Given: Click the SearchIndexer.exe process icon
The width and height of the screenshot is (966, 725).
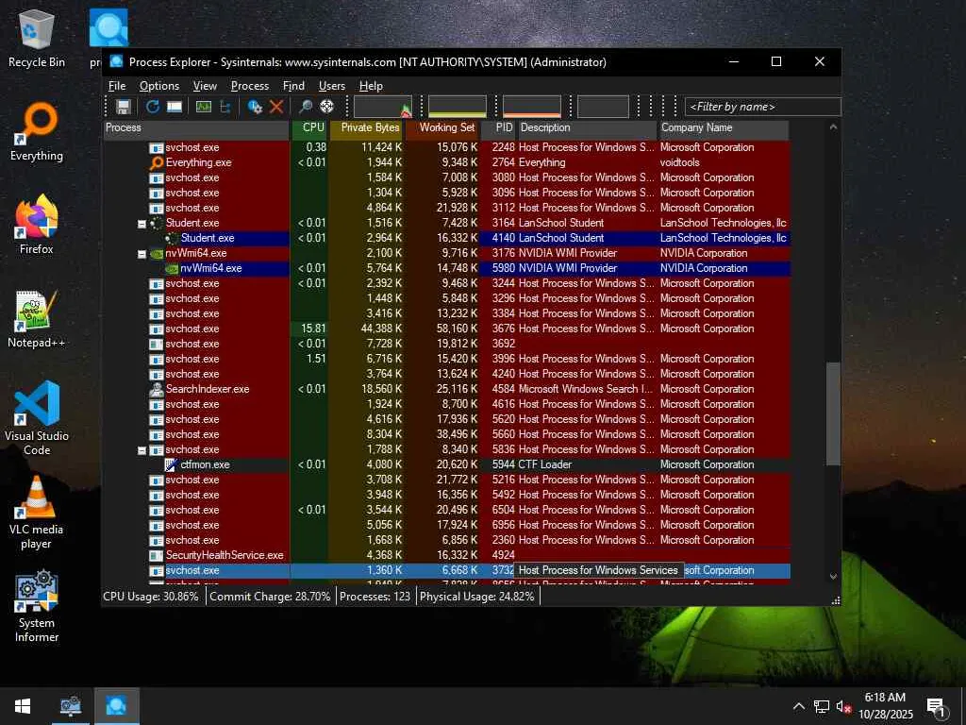Looking at the screenshot, I should [x=157, y=389].
